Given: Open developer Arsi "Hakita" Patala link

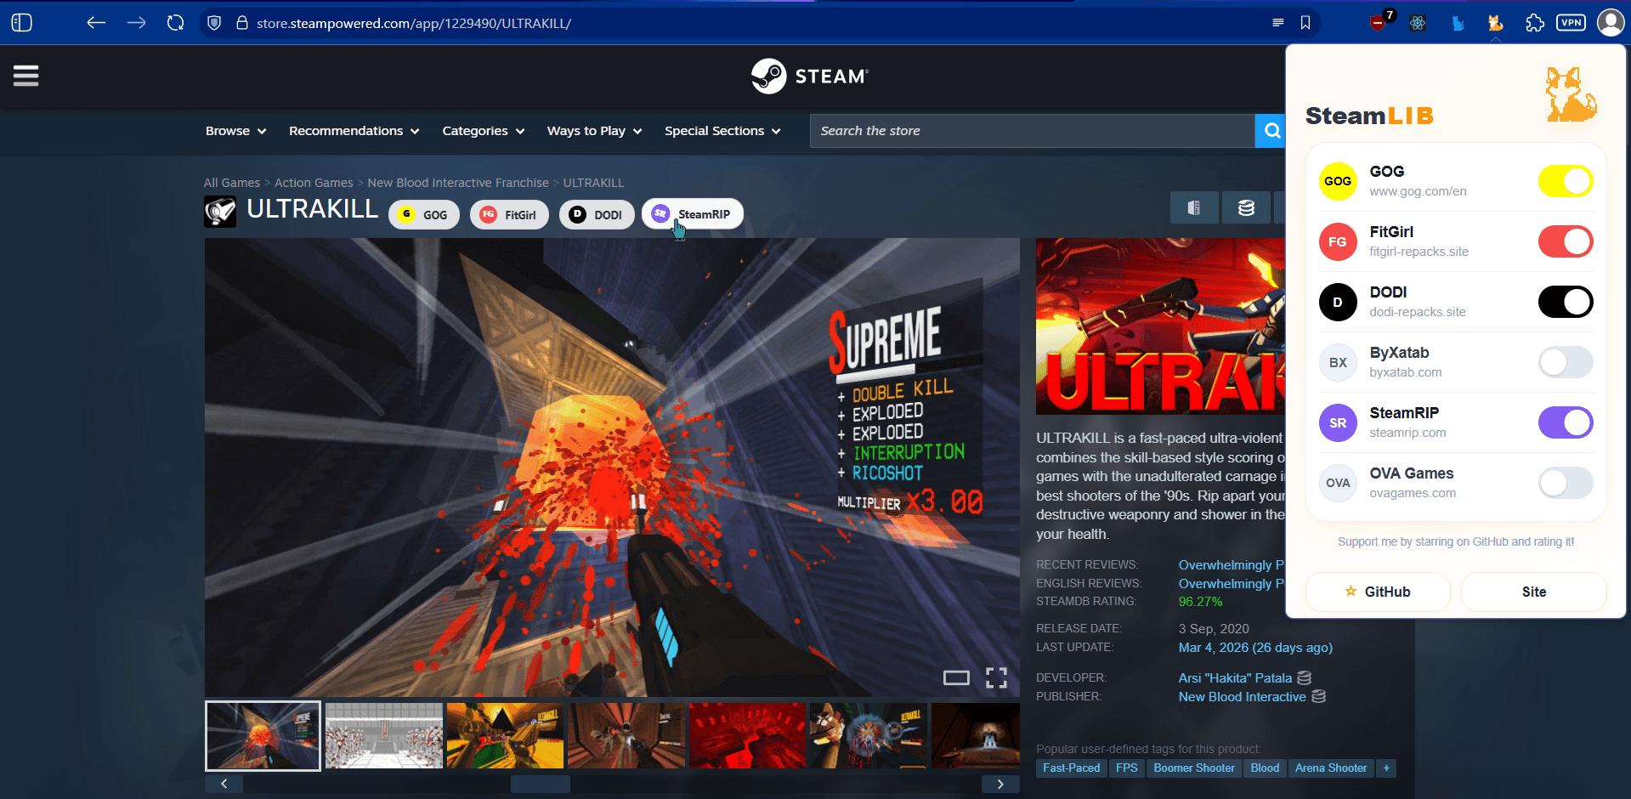Looking at the screenshot, I should tap(1235, 677).
